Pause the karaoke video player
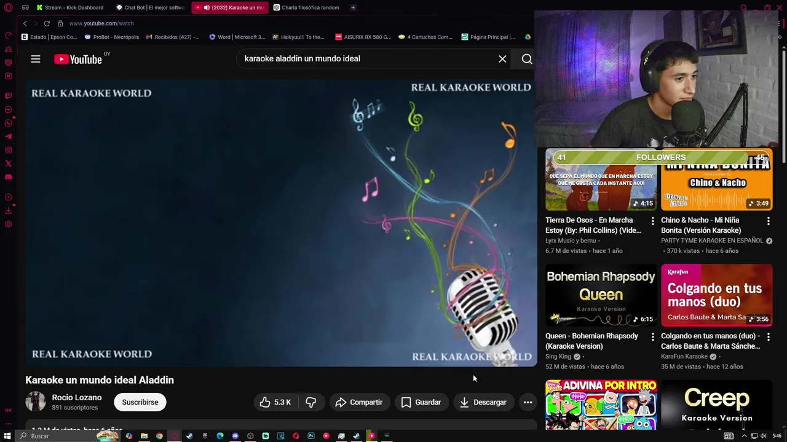Screen dimensions: 787x442 (x=281, y=223)
